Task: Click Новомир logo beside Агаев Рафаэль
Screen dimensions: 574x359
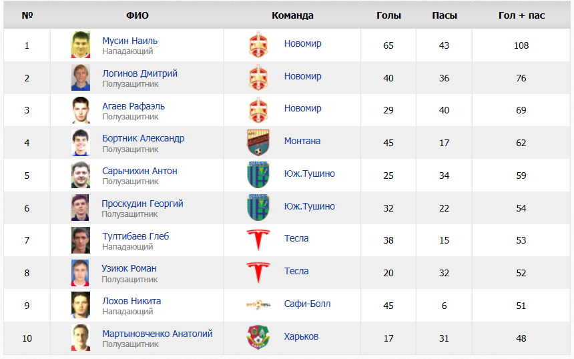Action: pyautogui.click(x=258, y=110)
